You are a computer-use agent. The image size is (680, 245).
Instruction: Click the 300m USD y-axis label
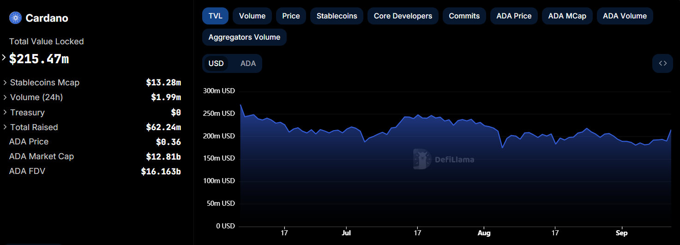(219, 91)
